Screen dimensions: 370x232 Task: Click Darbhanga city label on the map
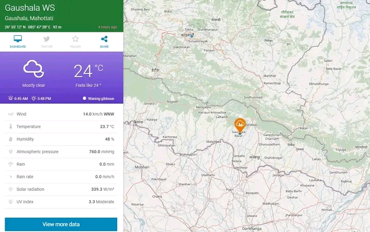246,228
